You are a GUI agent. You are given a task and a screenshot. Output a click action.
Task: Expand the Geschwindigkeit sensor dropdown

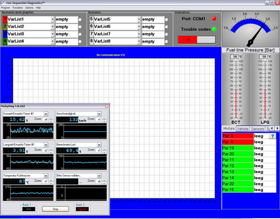[x=99, y=114]
